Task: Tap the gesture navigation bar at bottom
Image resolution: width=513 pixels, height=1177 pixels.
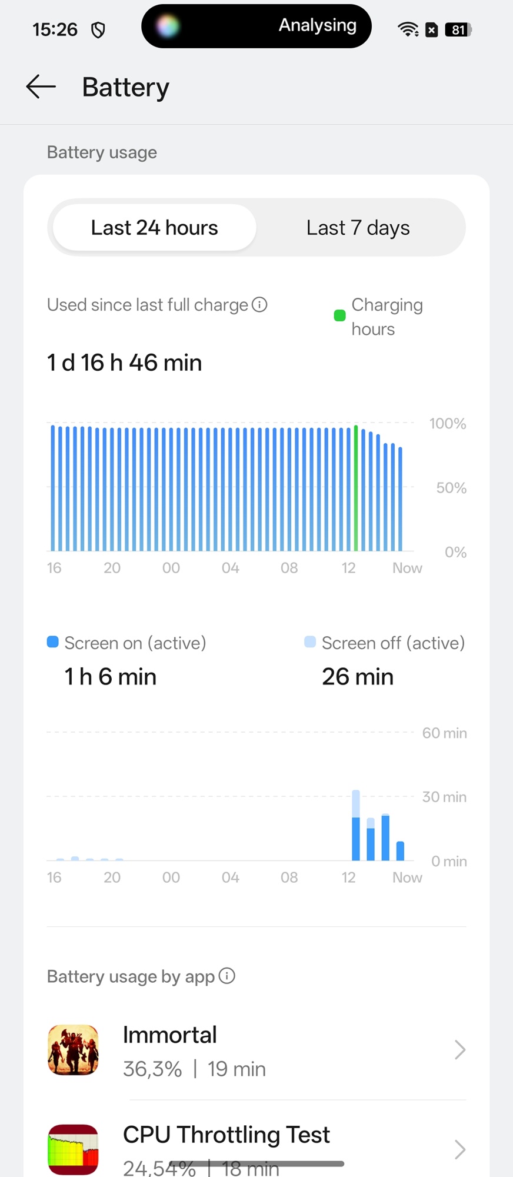Action: point(256,1163)
